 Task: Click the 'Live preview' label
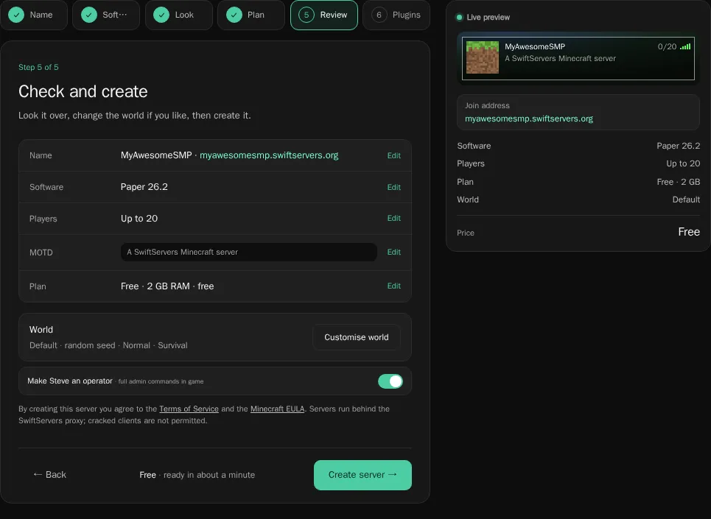click(488, 17)
